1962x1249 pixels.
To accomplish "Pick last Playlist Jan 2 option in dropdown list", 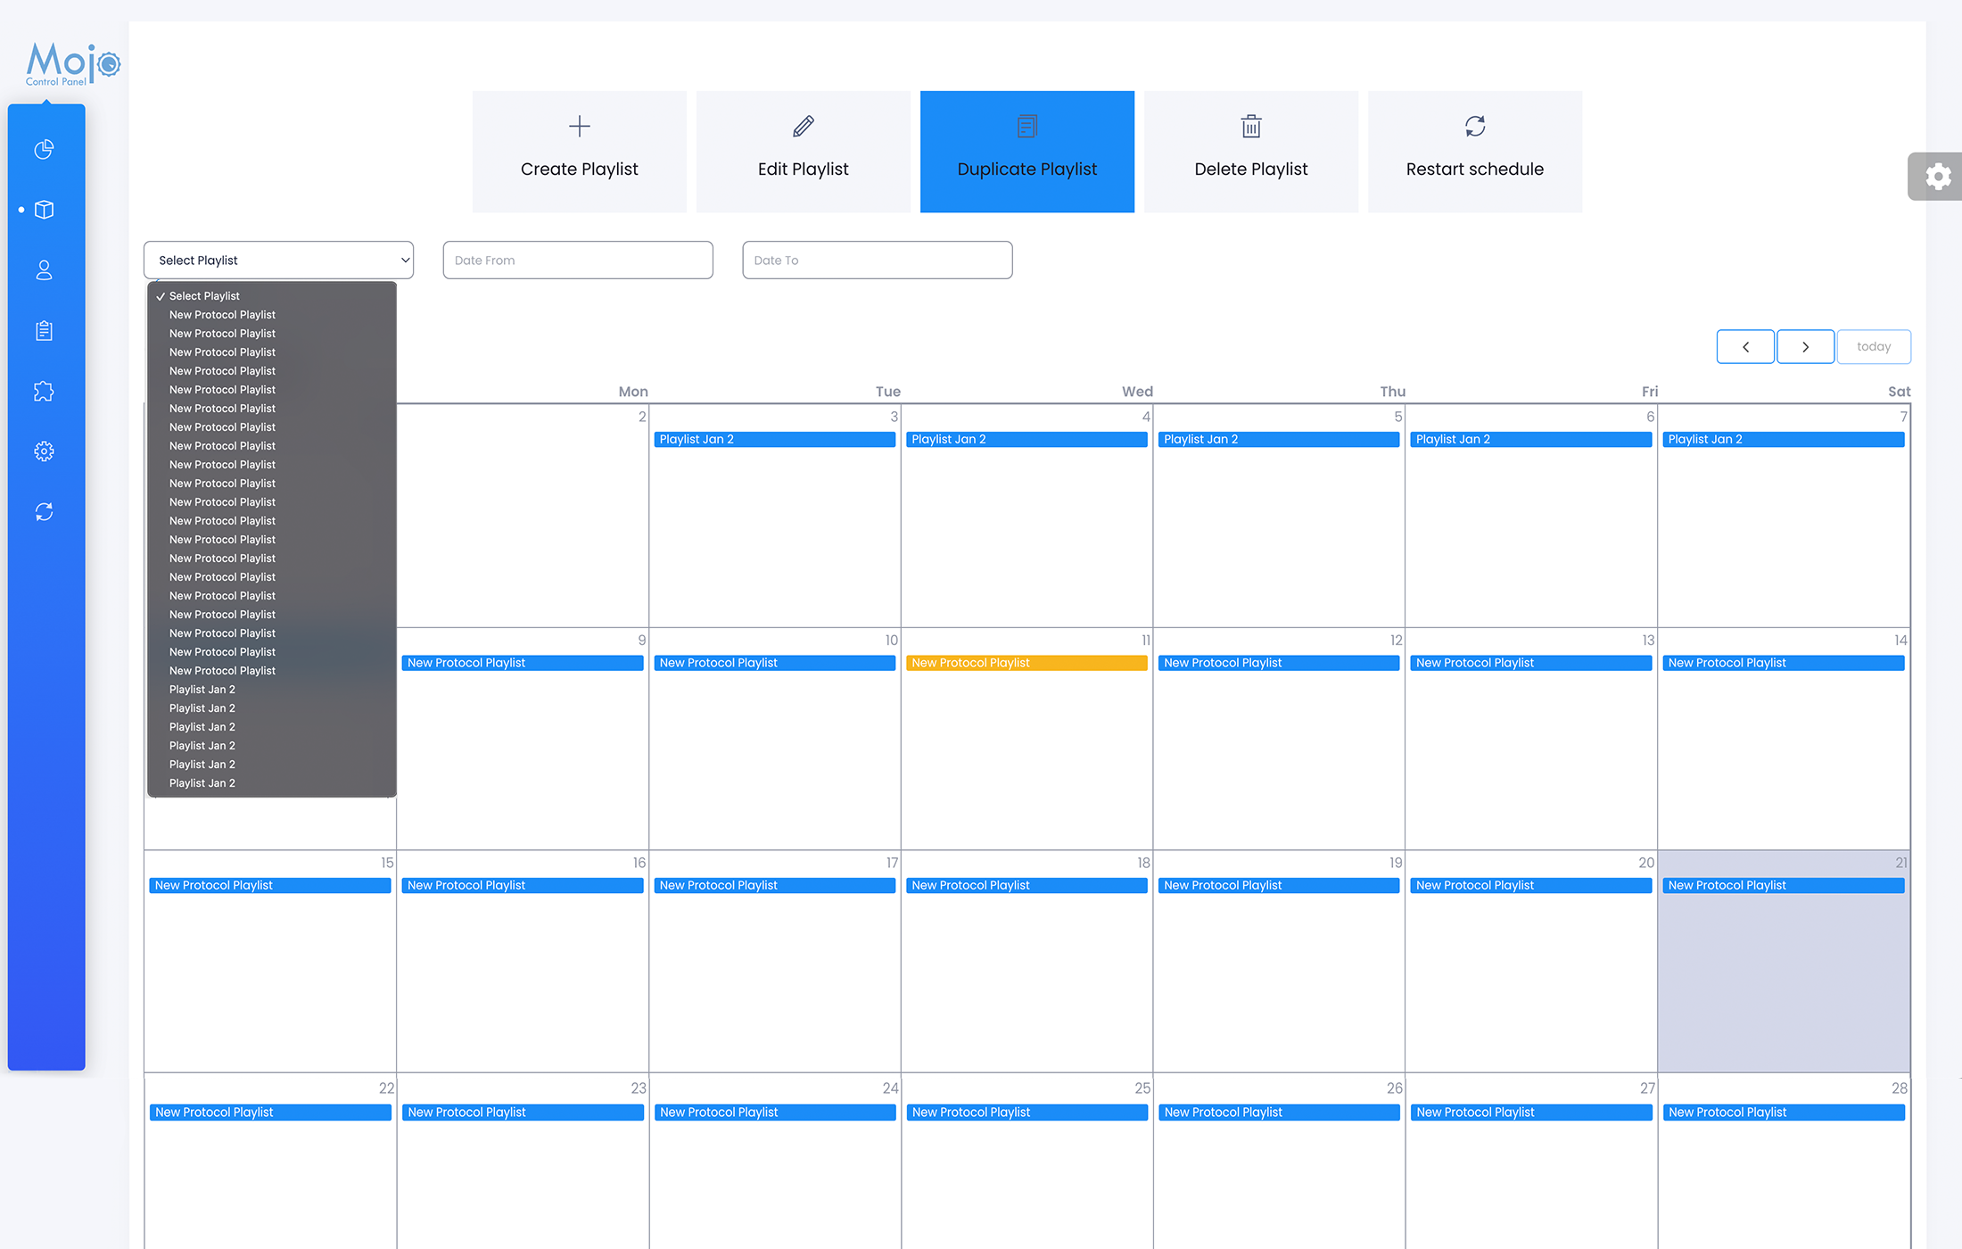I will (202, 783).
